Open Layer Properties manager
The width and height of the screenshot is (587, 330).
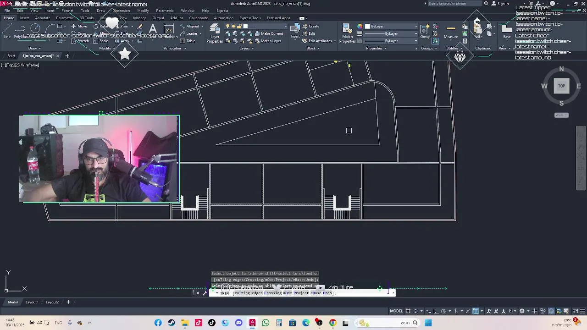[215, 33]
